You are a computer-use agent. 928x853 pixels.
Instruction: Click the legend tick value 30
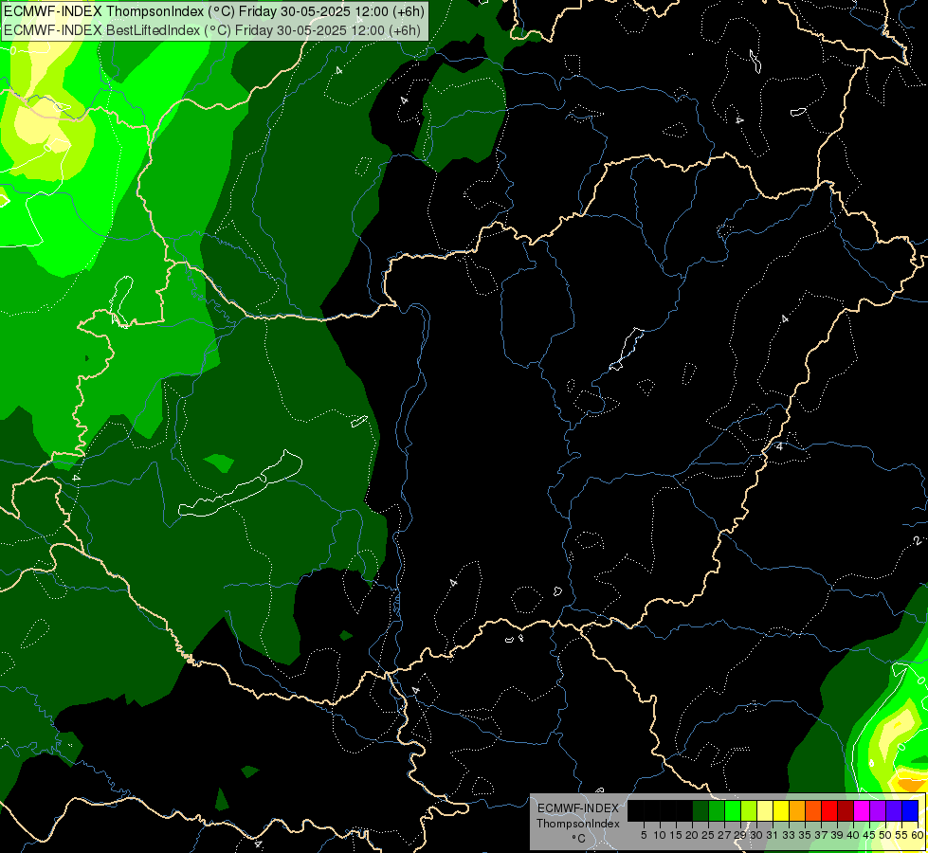tap(756, 835)
